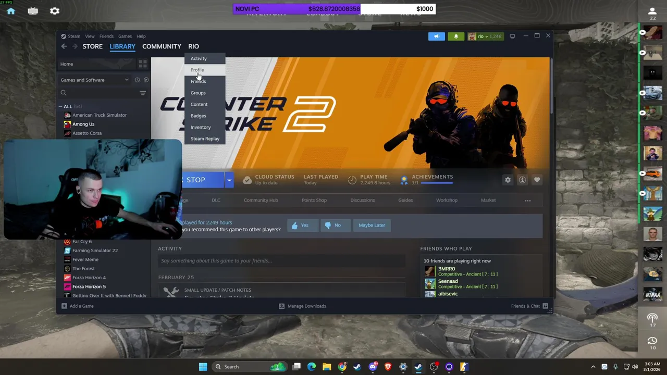Open launch options arrow next to STOP

point(229,180)
